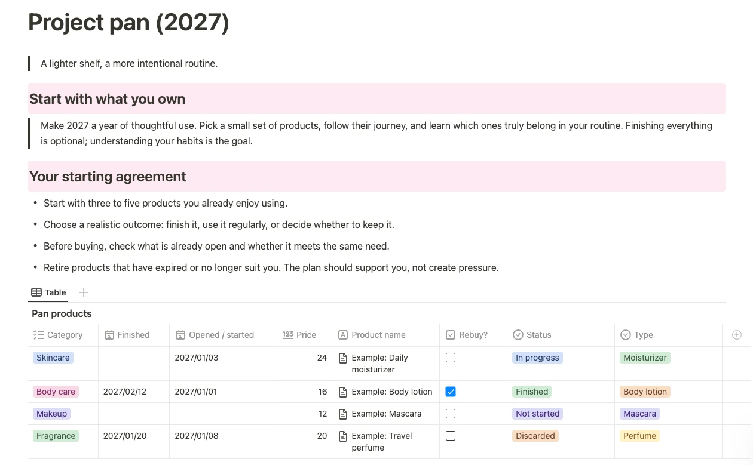Click the page icon for Travel perfume
753x465 pixels.
tap(343, 436)
